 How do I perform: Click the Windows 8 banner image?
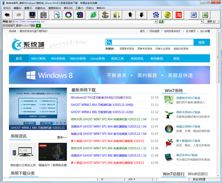[x=110, y=75]
